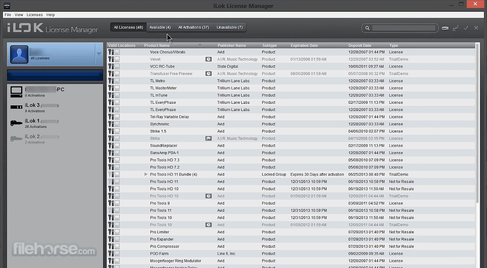
Task: Switch to Available (4) tab
Action: 160,28
